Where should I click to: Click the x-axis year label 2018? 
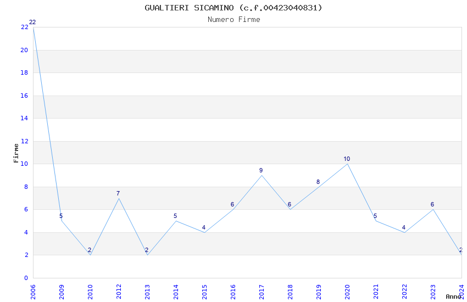pyautogui.click(x=290, y=292)
